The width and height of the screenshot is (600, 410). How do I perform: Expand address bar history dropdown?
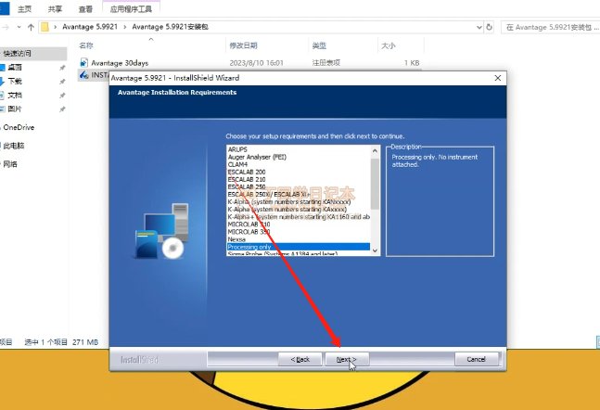479,27
